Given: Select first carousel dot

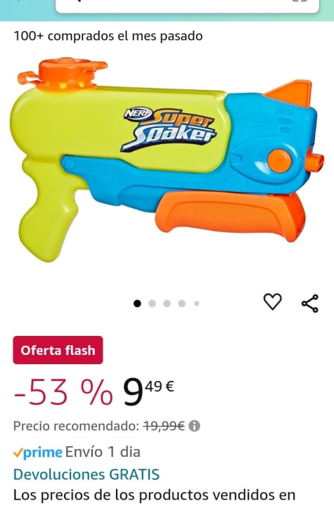Looking at the screenshot, I should (137, 304).
